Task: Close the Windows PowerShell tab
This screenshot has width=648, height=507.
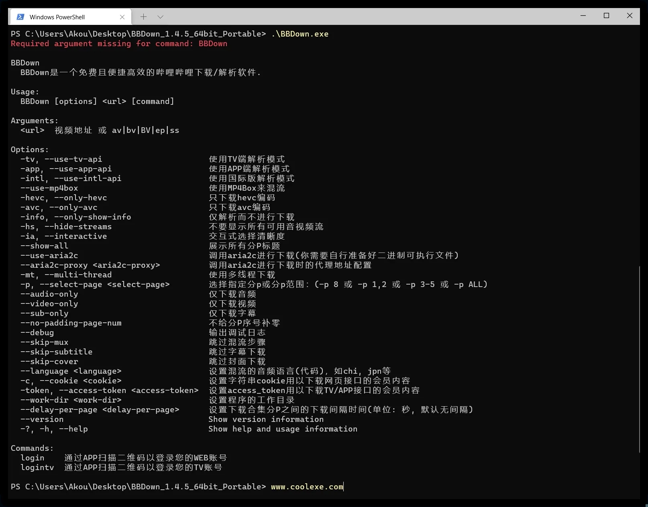Action: pos(122,17)
